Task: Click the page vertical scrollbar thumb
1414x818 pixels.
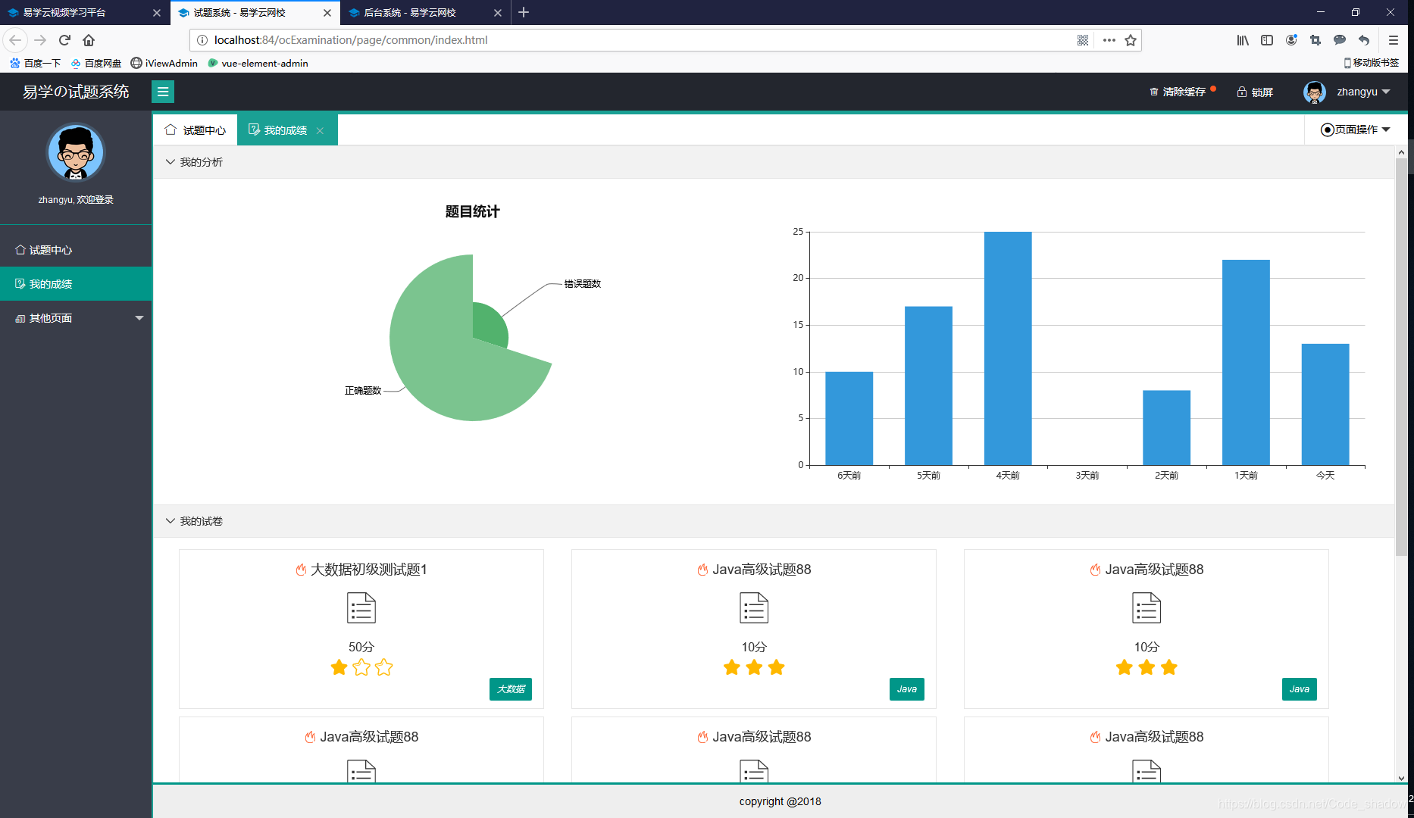Action: [1401, 356]
